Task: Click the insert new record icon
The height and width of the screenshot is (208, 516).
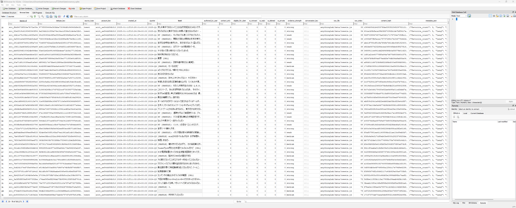Action: coord(56,16)
